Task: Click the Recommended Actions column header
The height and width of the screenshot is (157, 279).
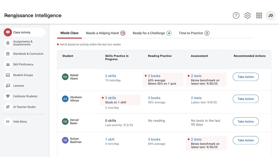Action: coord(250,56)
